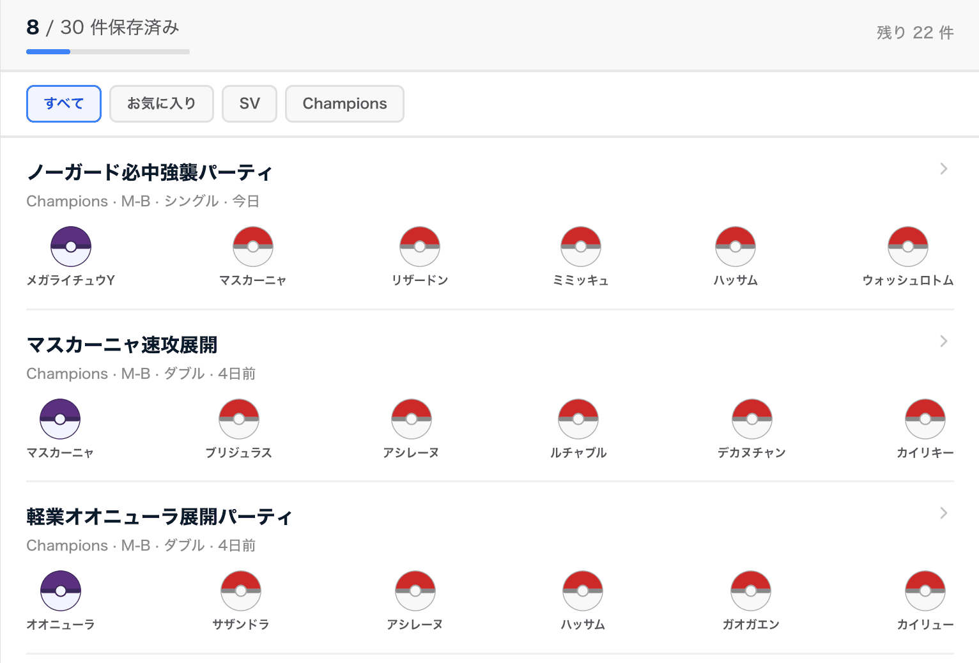
Task: Click マスカーニャ master ball in 速攻展開 team
Action: pyautogui.click(x=60, y=418)
